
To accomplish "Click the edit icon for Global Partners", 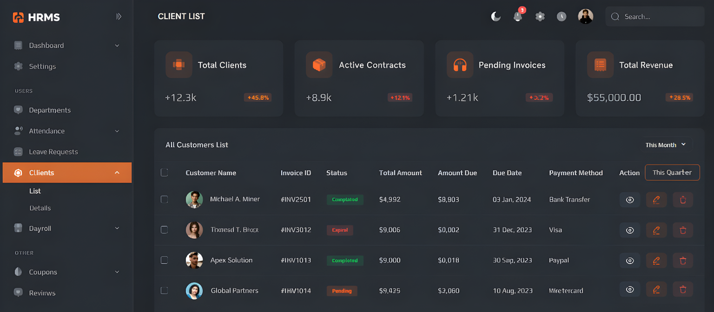I will click(x=656, y=290).
